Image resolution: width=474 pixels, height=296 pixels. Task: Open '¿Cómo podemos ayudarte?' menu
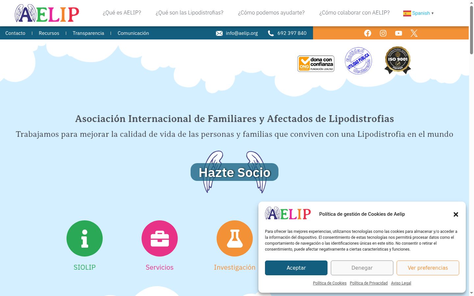click(x=271, y=13)
